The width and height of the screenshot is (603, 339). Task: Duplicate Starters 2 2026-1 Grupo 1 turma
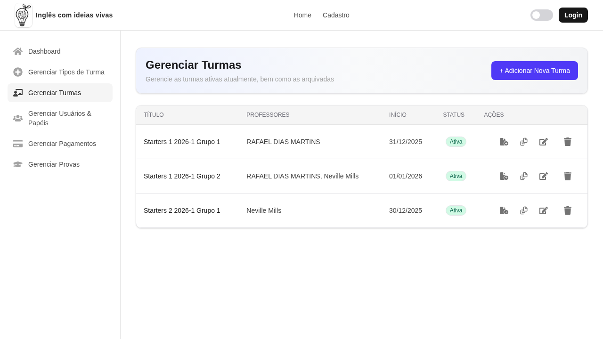524,210
